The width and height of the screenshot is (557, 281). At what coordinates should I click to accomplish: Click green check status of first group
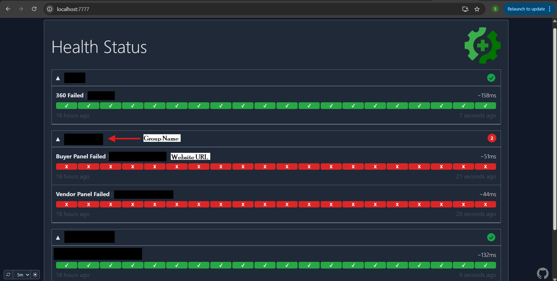(491, 78)
